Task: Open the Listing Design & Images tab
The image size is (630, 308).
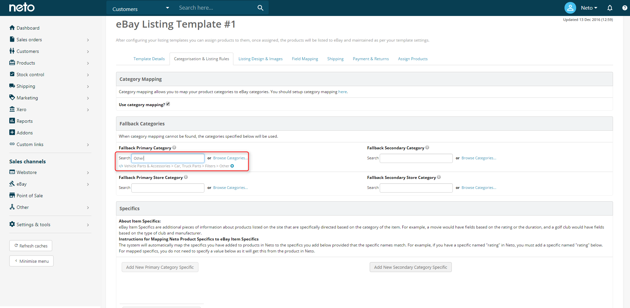Action: [x=260, y=59]
